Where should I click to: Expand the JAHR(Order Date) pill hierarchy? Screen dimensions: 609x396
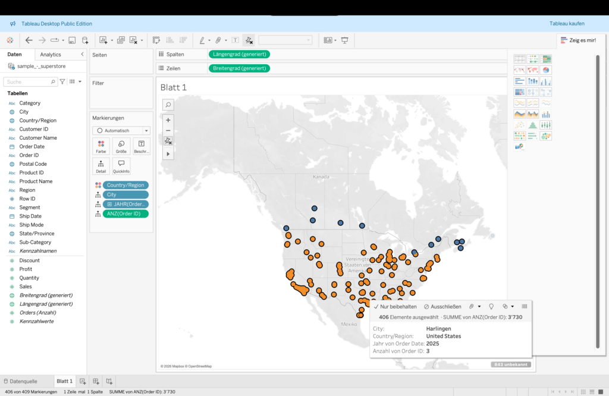tap(109, 204)
